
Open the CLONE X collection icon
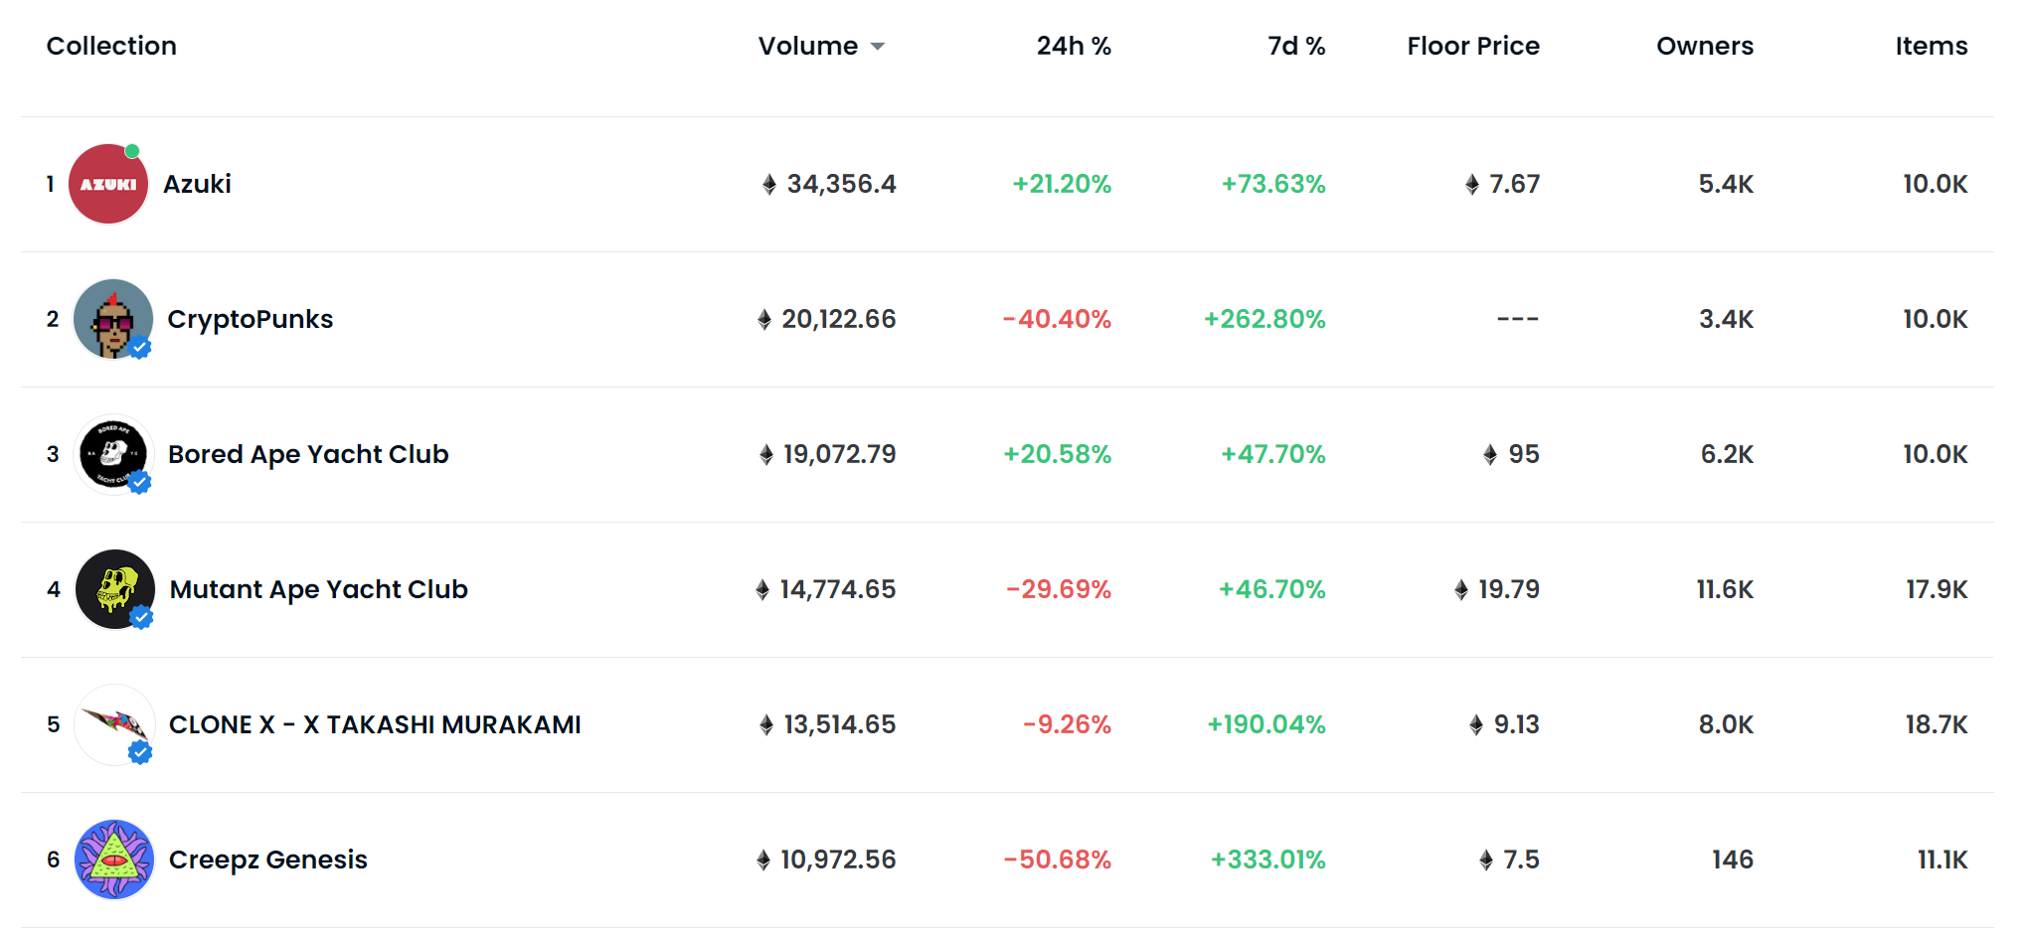(x=115, y=724)
